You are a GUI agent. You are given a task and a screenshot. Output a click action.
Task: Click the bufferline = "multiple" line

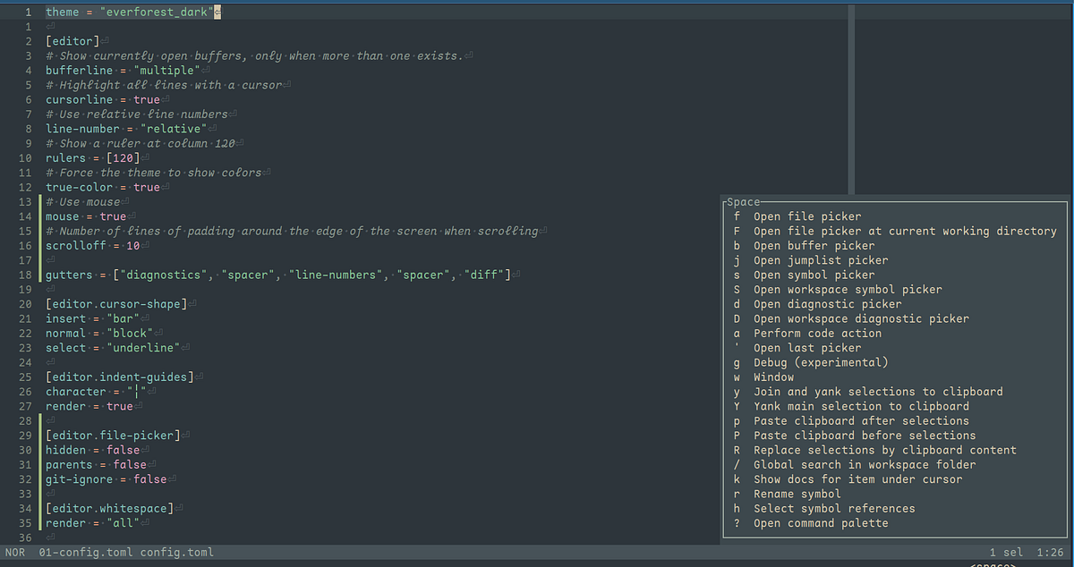click(123, 71)
